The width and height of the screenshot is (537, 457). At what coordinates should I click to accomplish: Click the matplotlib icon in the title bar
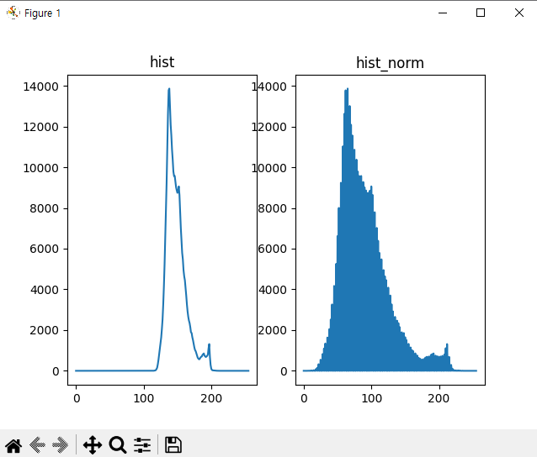[13, 13]
